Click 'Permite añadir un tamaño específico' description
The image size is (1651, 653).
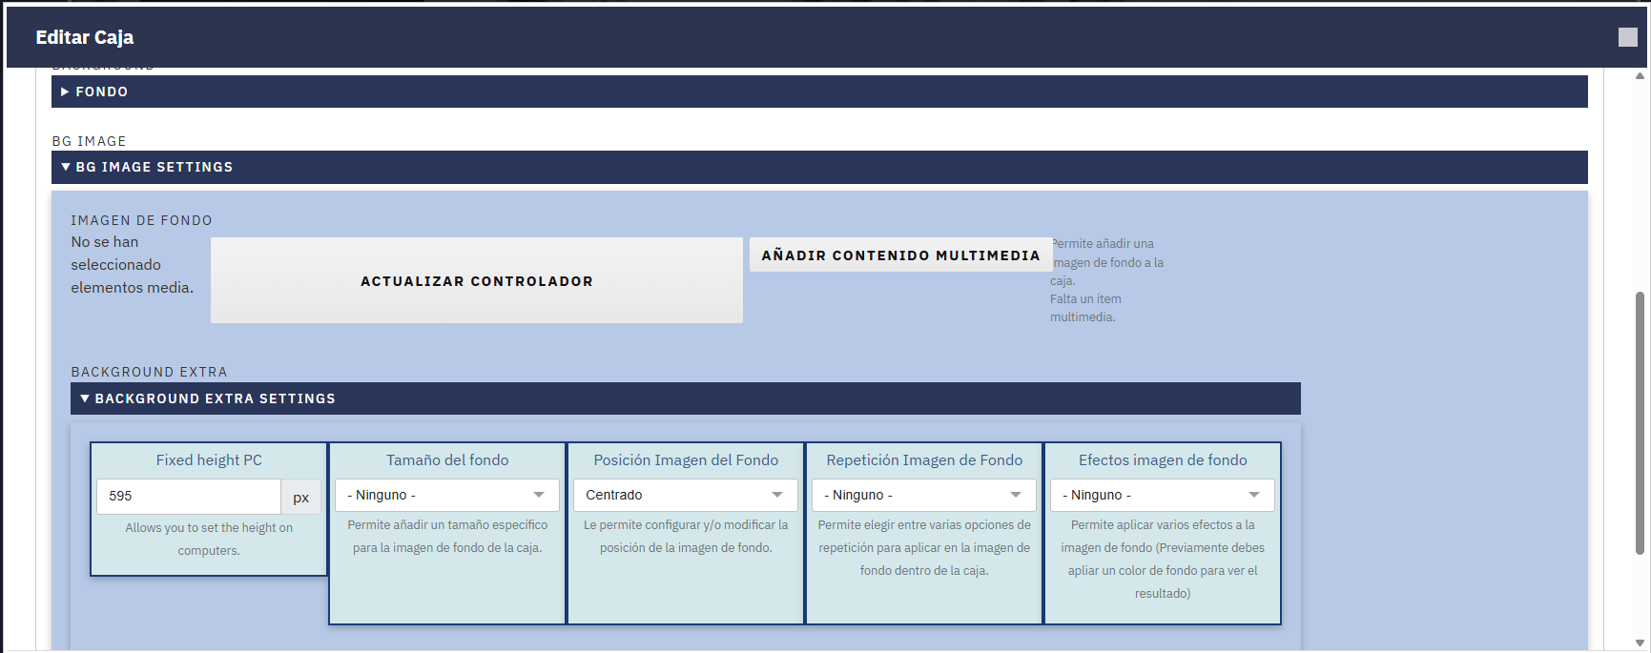pos(447,536)
